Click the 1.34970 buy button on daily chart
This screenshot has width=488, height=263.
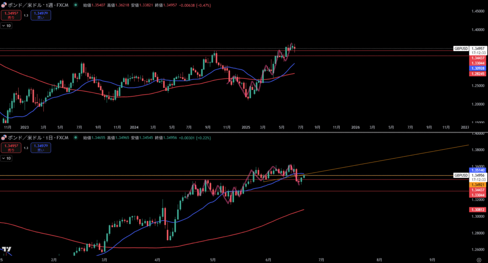pos(41,148)
